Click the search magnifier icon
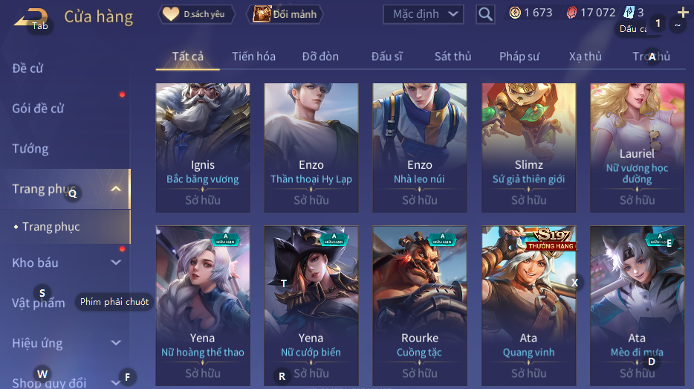The width and height of the screenshot is (694, 389). tap(485, 15)
